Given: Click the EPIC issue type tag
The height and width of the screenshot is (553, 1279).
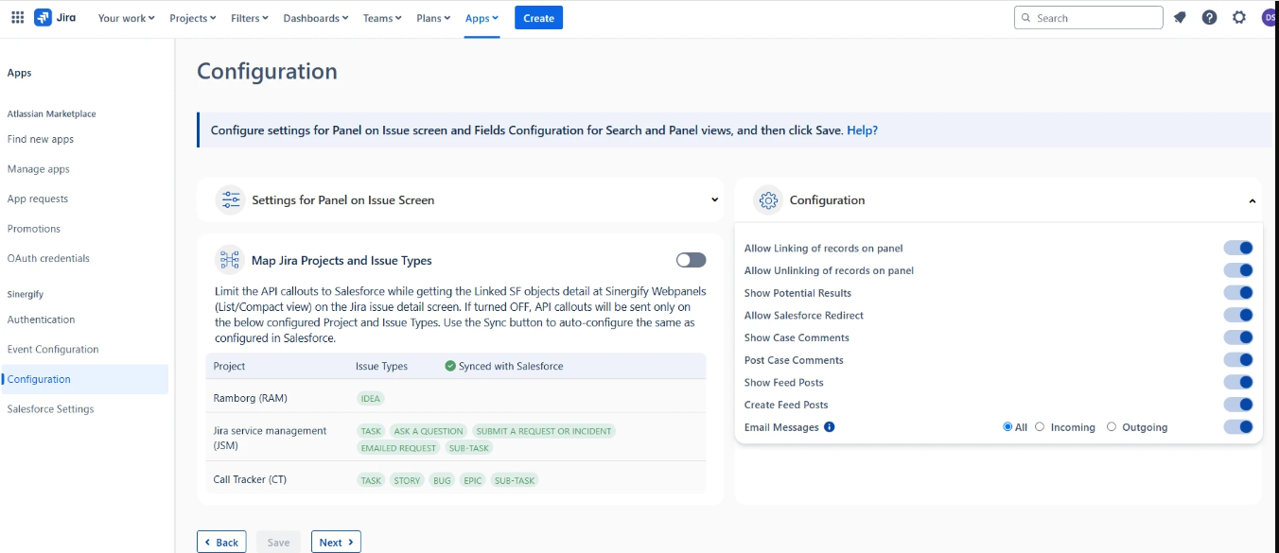Looking at the screenshot, I should coord(473,480).
